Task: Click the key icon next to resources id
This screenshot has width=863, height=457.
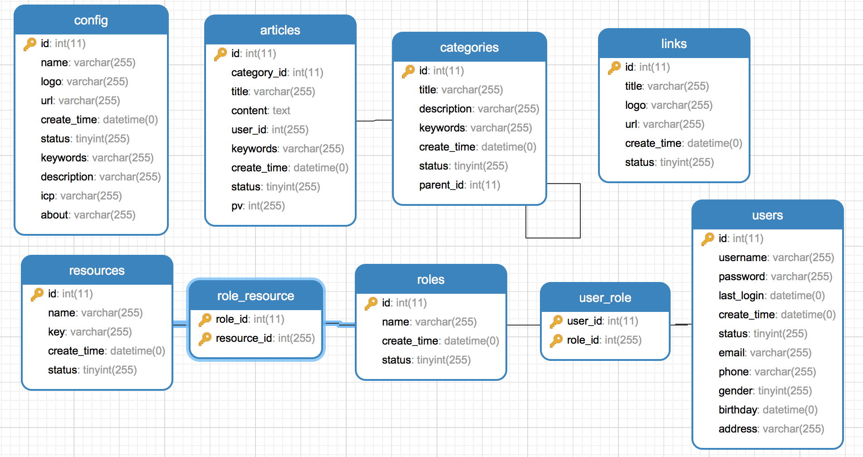Action: [37, 294]
